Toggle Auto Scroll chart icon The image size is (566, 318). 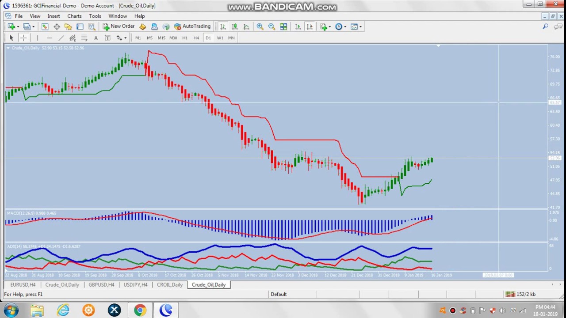point(298,26)
